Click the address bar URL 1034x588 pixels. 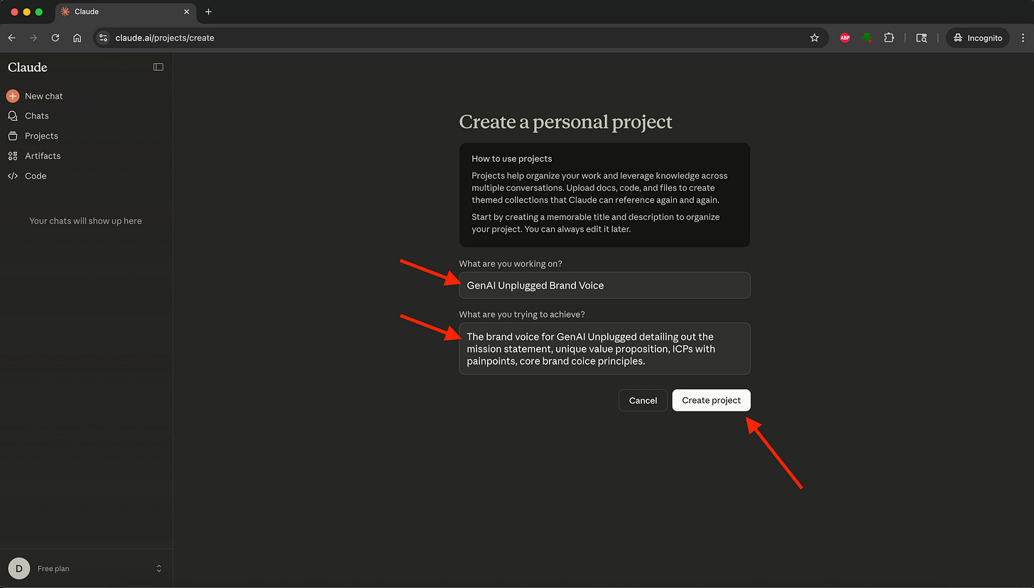165,38
